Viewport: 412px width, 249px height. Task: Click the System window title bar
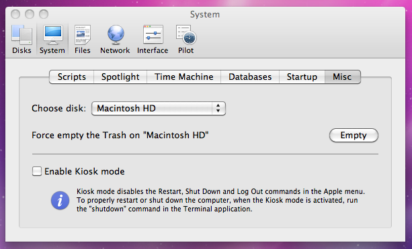pyautogui.click(x=205, y=15)
